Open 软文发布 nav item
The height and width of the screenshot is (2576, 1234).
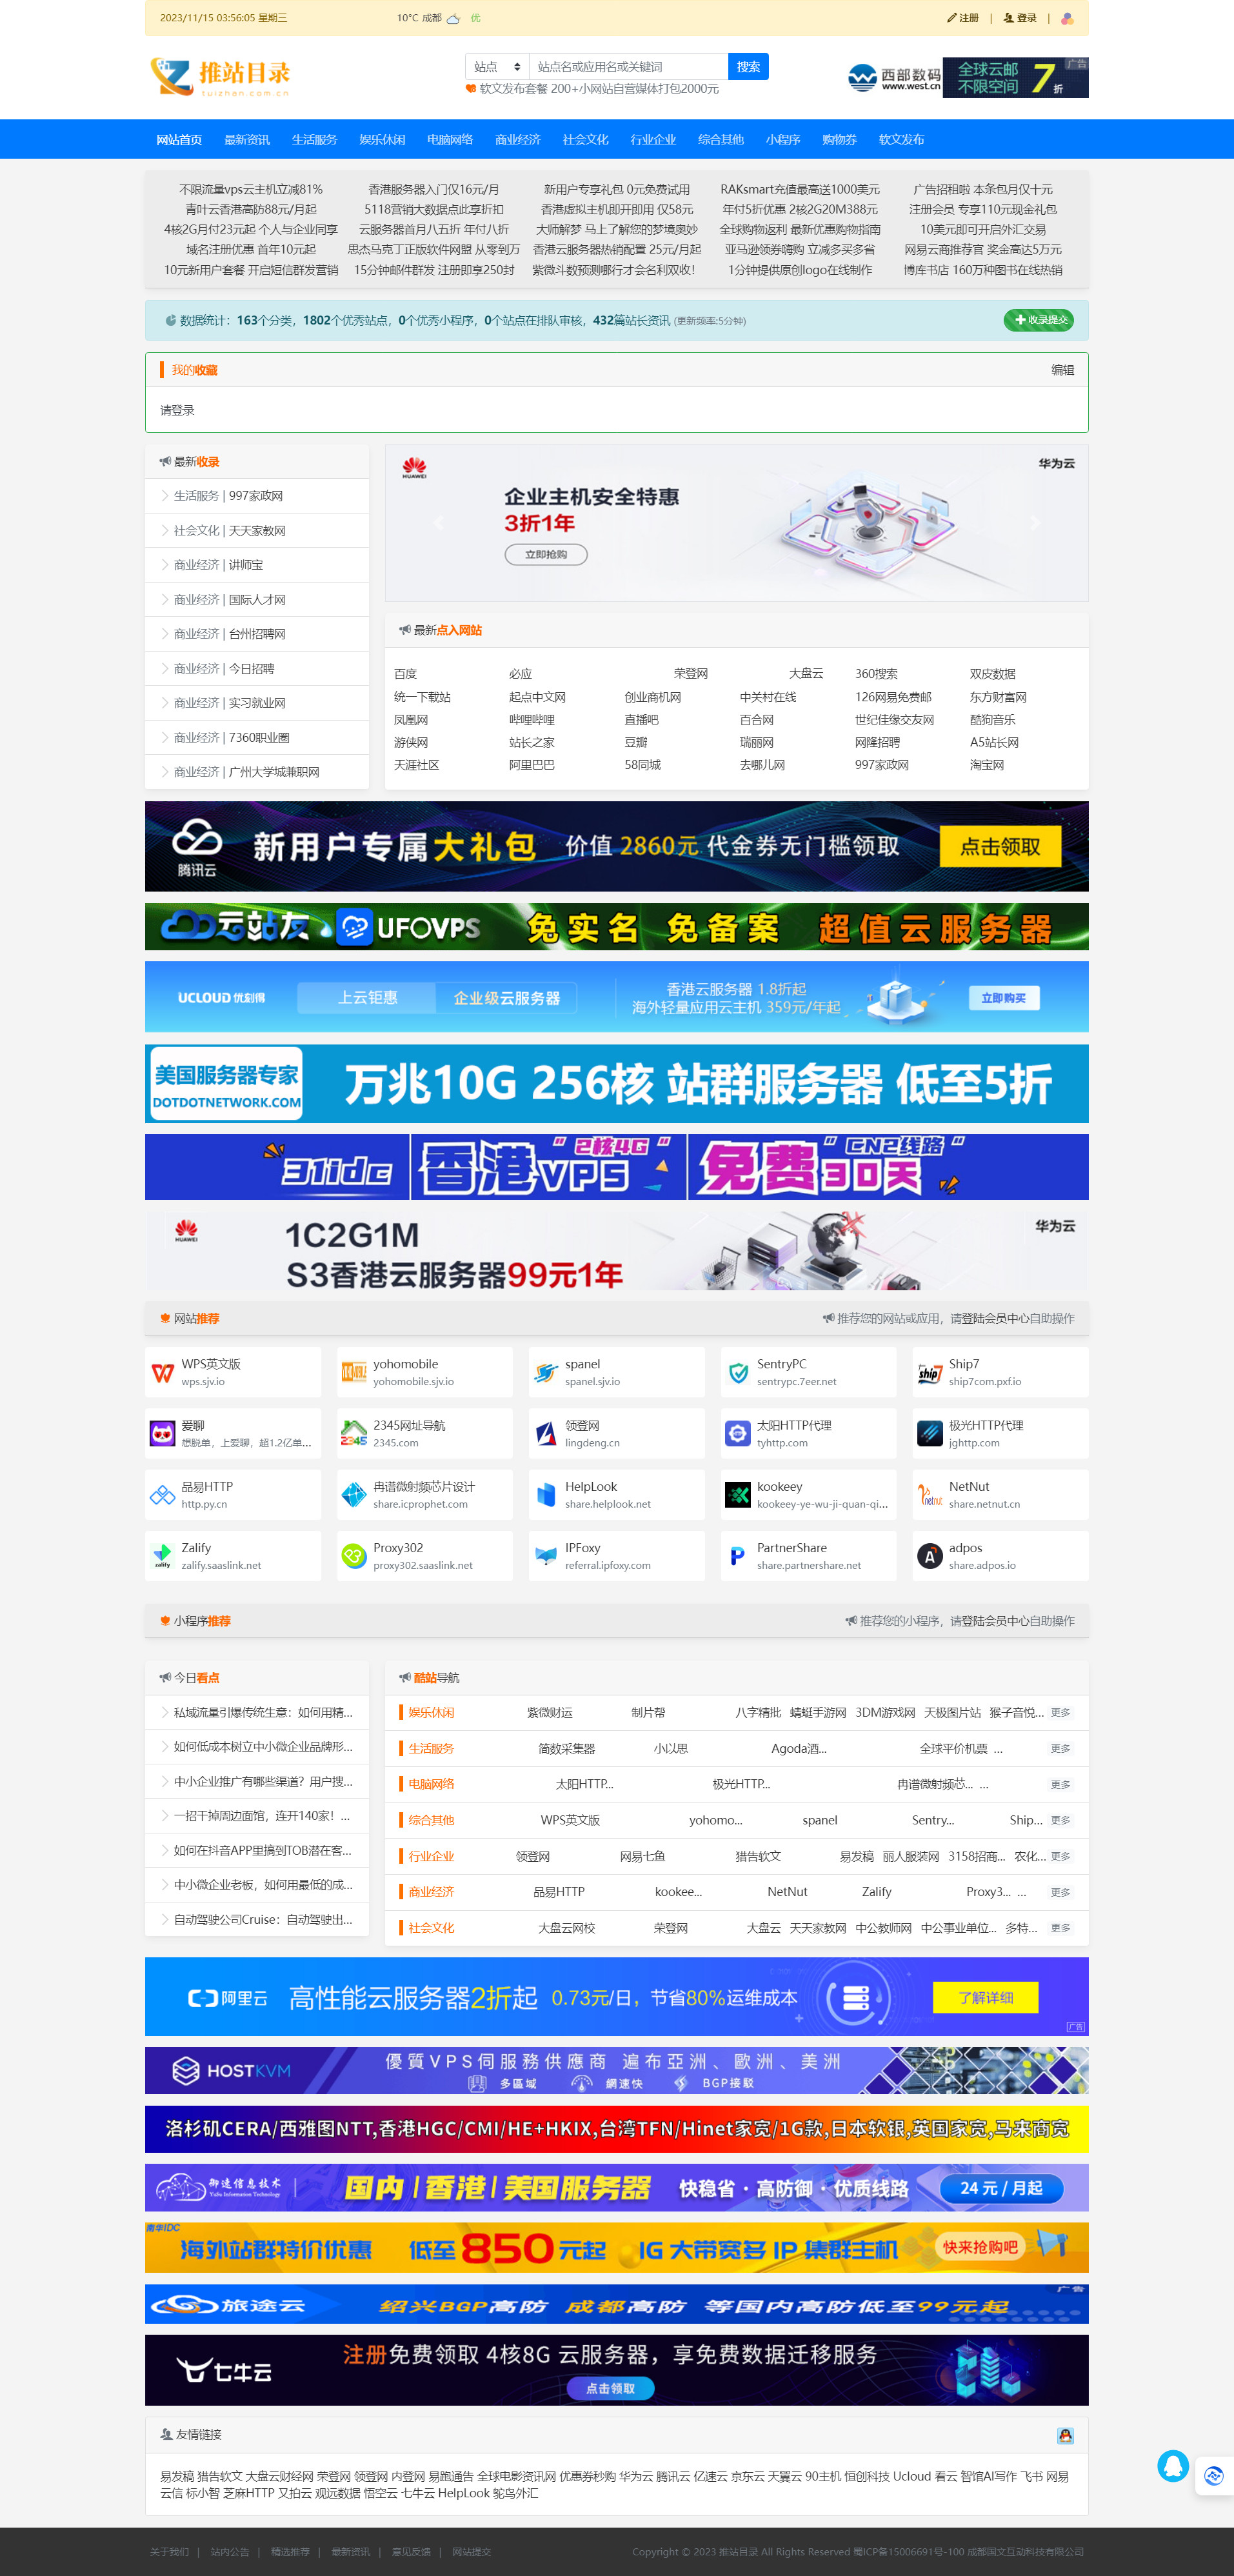pos(901,140)
